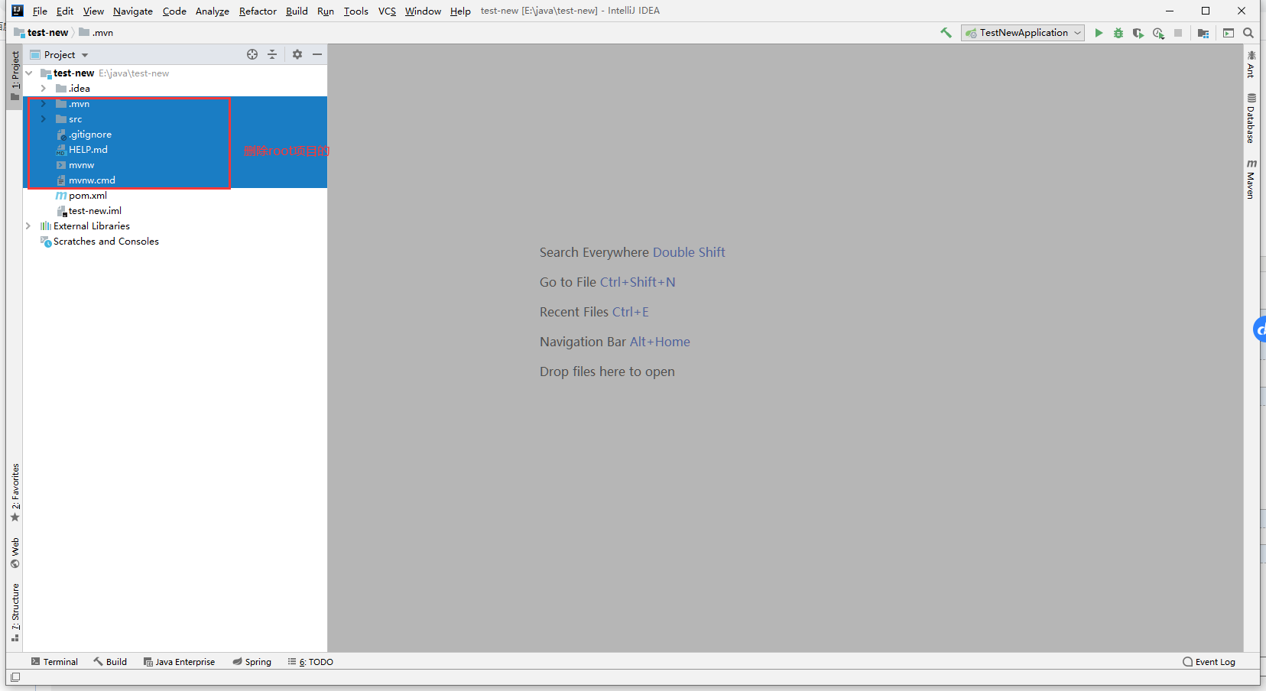The height and width of the screenshot is (691, 1266).
Task: Open the View menu
Action: pos(93,11)
